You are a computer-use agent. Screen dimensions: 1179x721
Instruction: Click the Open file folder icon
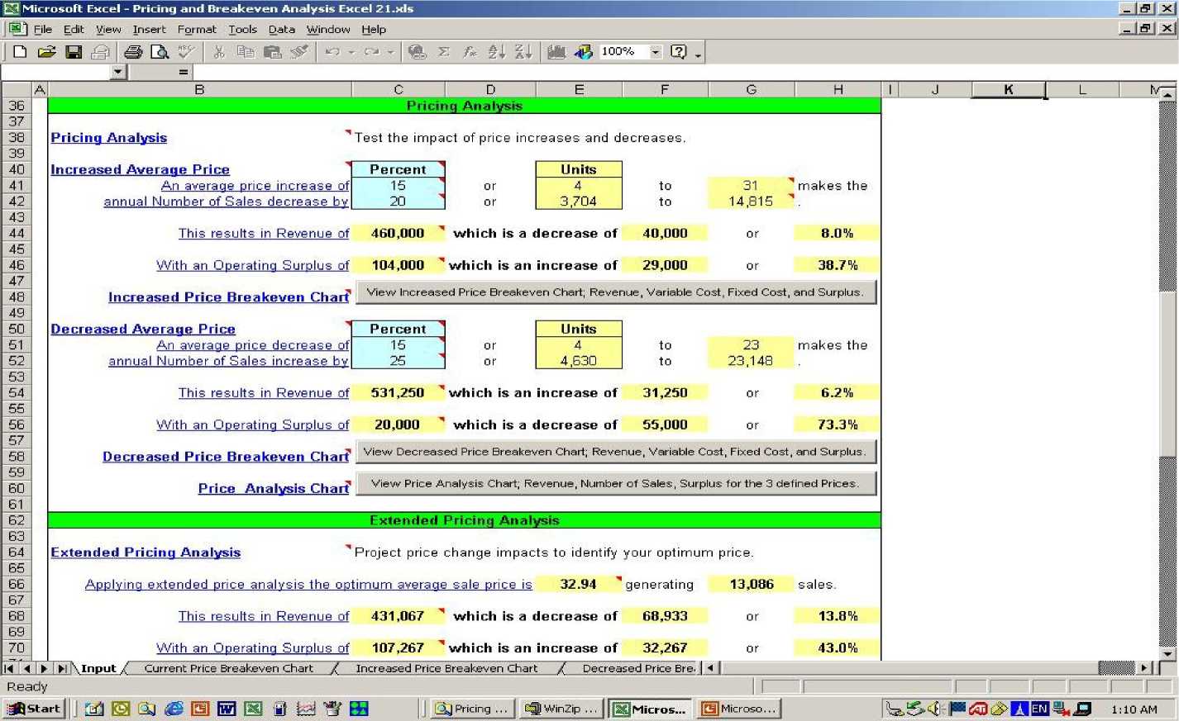[46, 52]
